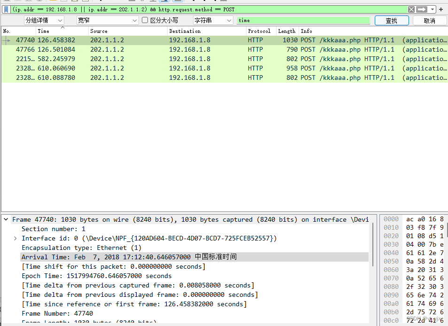Select 'Time since reference or first frame' line
This screenshot has height=326, width=448.
coord(134,304)
